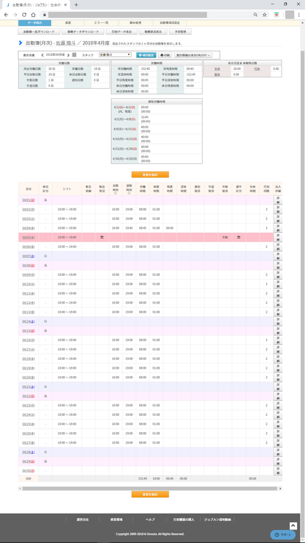Open the 詳細 button for the 04/23 row
This screenshot has width=305, height=543.
tap(277, 405)
